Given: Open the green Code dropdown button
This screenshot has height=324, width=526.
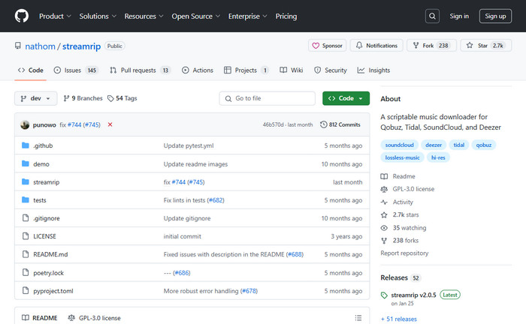Looking at the screenshot, I should [x=346, y=98].
